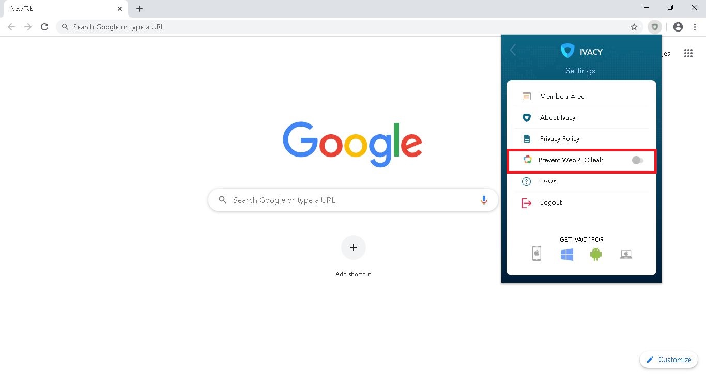Image resolution: width=706 pixels, height=375 pixels.
Task: Click the iOS phone download icon
Action: click(536, 254)
